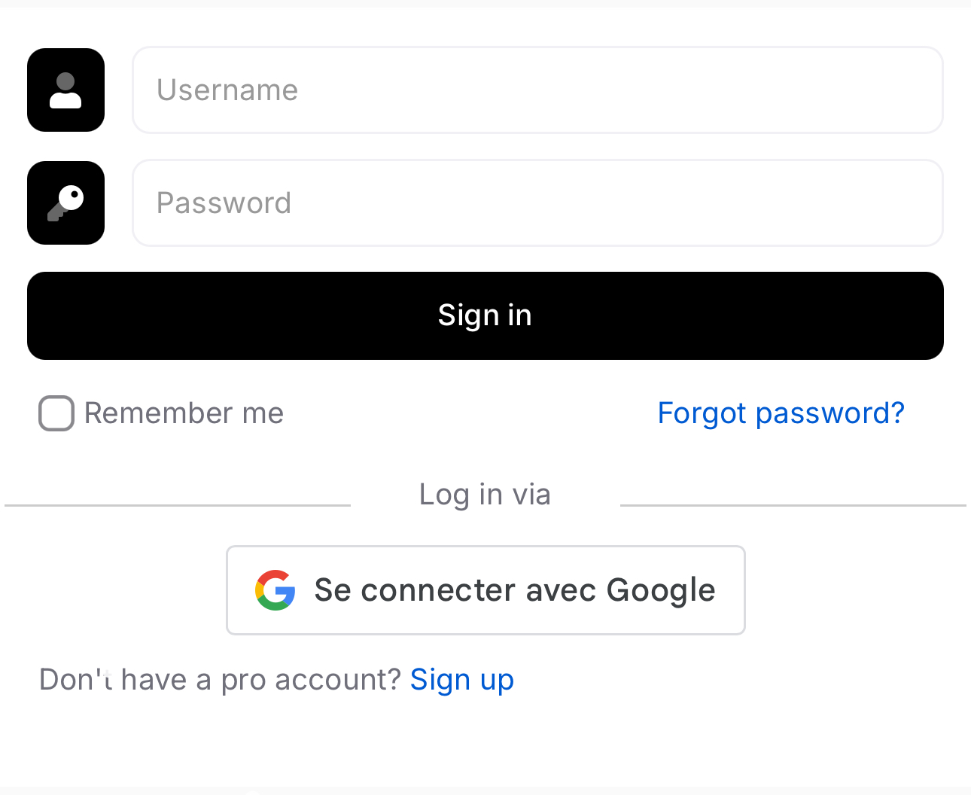971x795 pixels.
Task: Click the Log in via heading
Action: click(x=485, y=495)
